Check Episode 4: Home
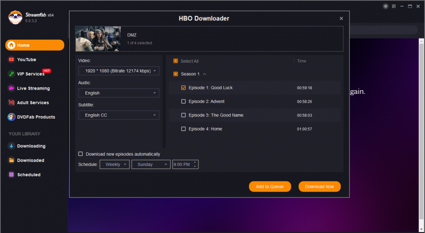This screenshot has width=425, height=233. pyautogui.click(x=184, y=129)
